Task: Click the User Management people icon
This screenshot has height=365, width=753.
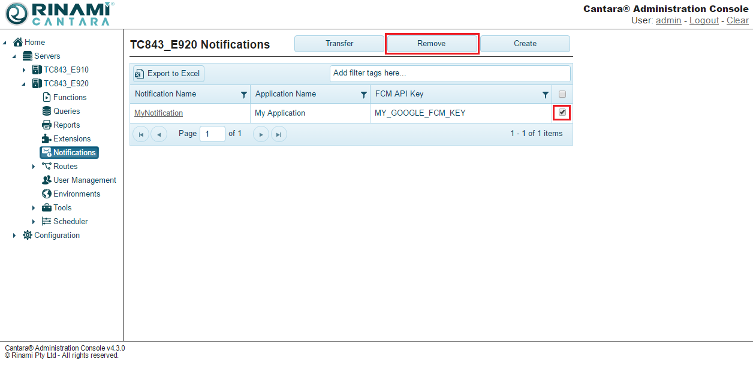Action: [x=47, y=180]
